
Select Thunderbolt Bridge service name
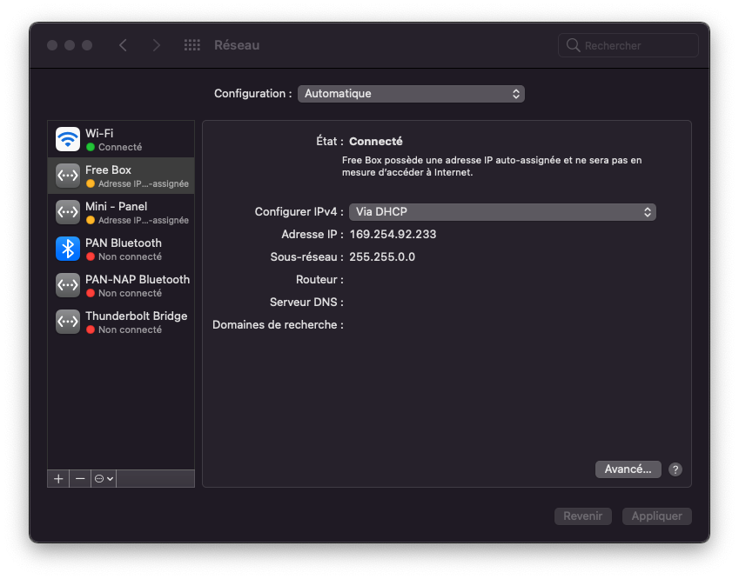pyautogui.click(x=136, y=316)
